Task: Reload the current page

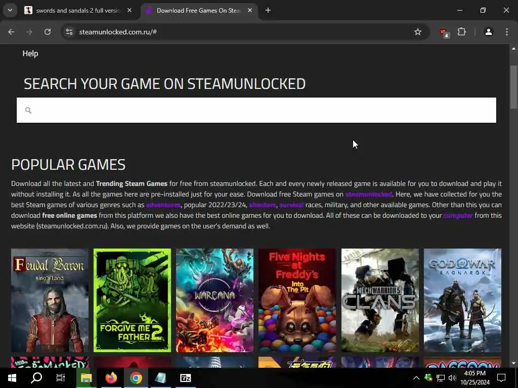Action: point(48,32)
